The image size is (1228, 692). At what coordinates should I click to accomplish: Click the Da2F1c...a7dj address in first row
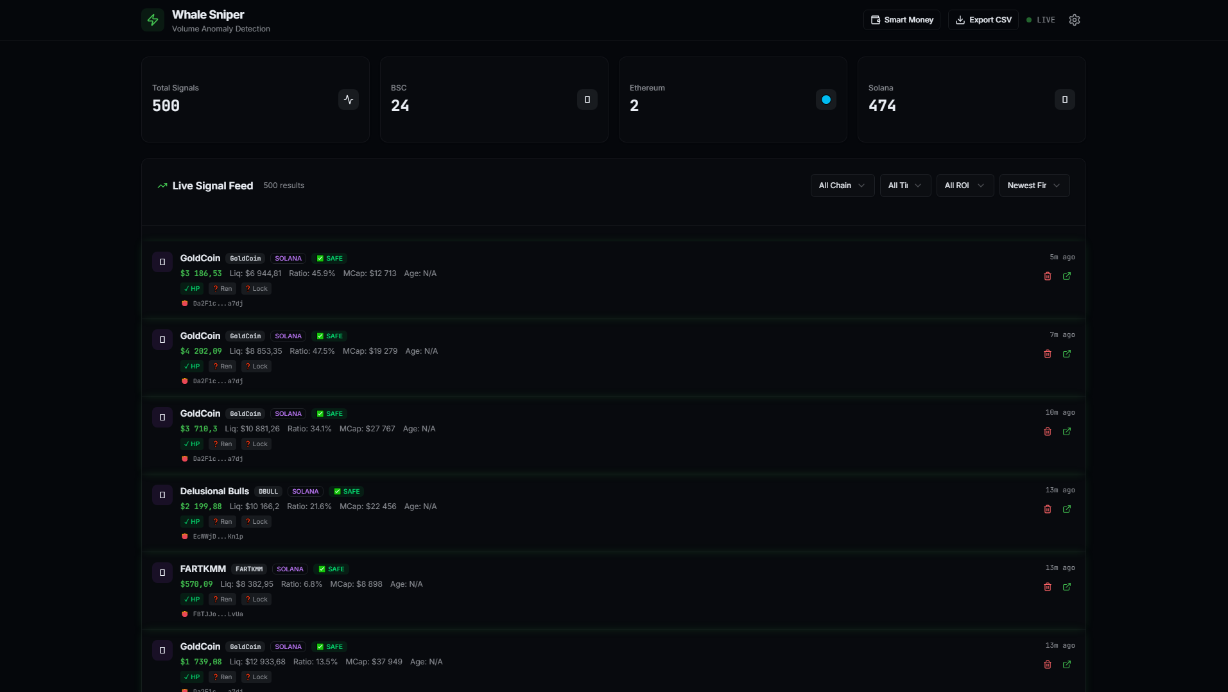pyautogui.click(x=218, y=304)
